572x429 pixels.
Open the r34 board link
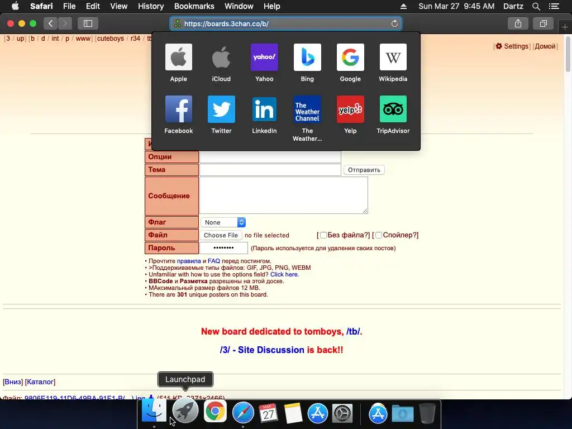[x=135, y=39]
